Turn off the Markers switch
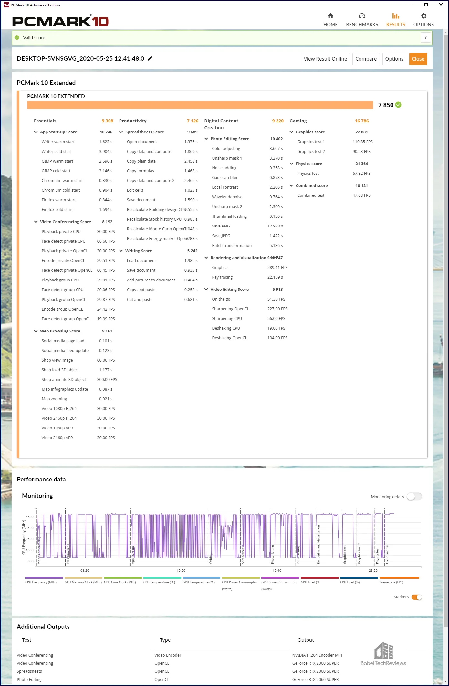The height and width of the screenshot is (686, 449). pos(417,597)
